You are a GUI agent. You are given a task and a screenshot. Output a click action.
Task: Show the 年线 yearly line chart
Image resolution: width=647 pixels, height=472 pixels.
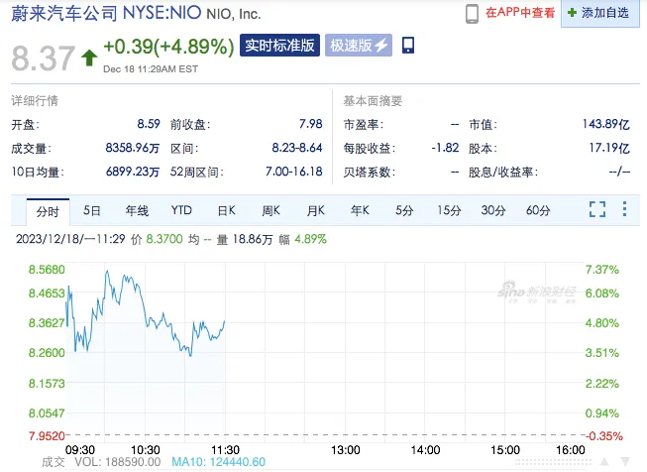(x=136, y=210)
